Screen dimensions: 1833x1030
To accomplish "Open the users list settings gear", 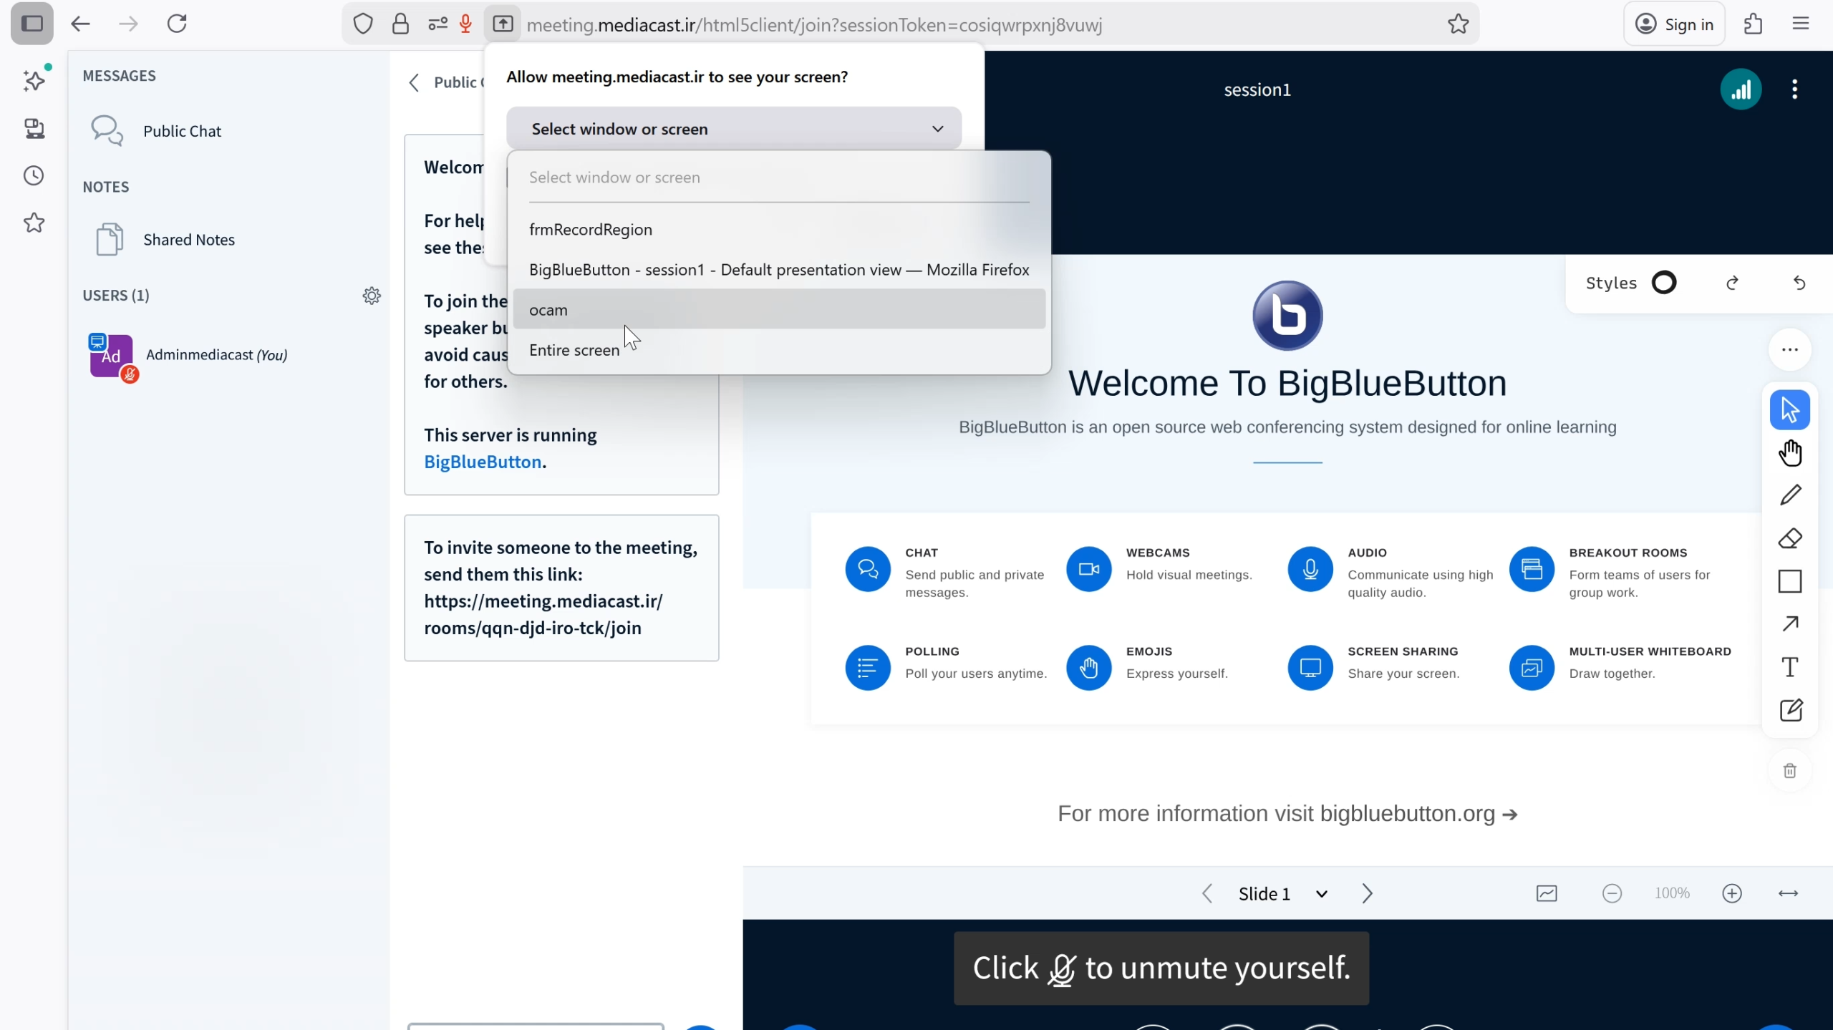I will pos(372,296).
